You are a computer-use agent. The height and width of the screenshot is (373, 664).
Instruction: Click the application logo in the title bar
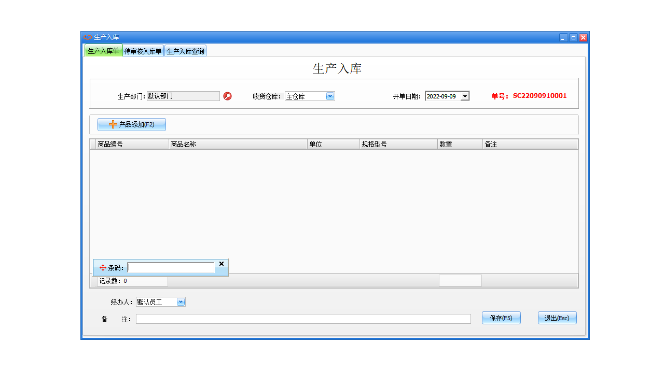point(87,37)
